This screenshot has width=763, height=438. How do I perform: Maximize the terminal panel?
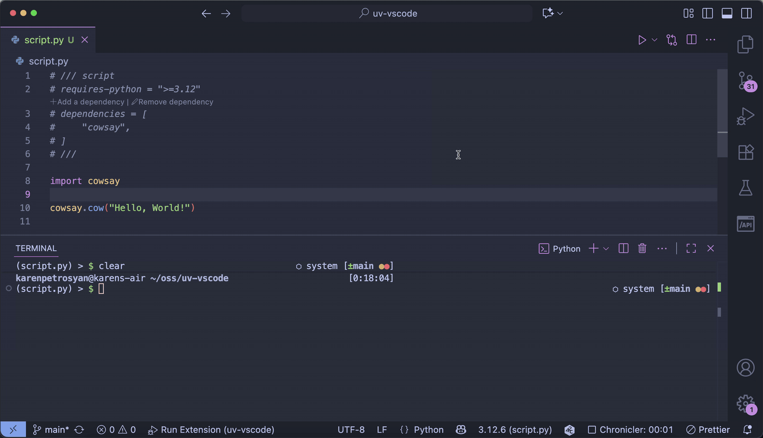[x=691, y=248]
